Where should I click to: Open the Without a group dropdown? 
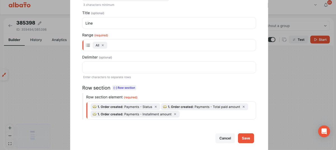(x=299, y=26)
